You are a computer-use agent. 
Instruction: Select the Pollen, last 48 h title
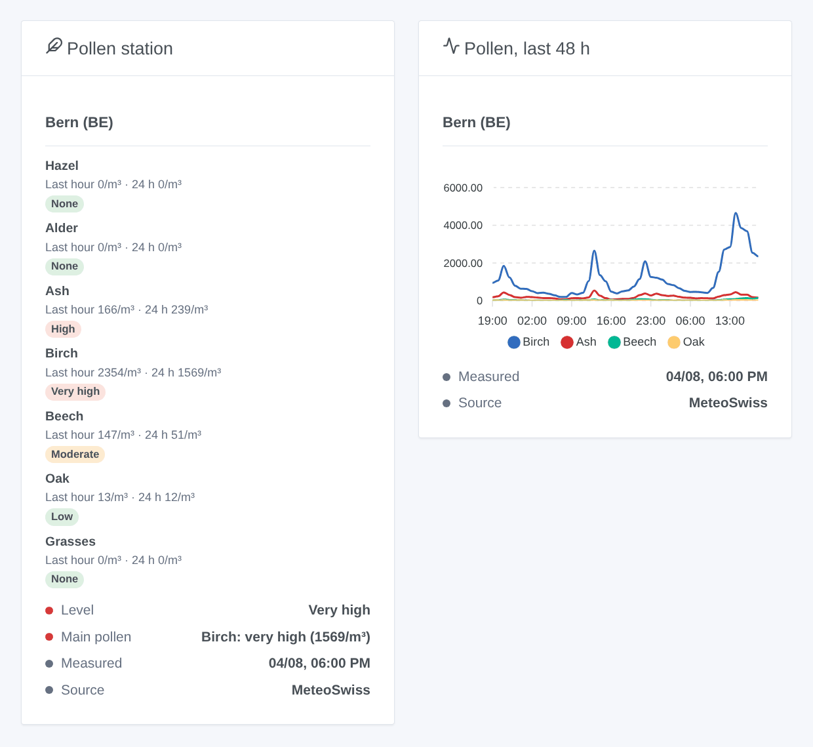527,49
